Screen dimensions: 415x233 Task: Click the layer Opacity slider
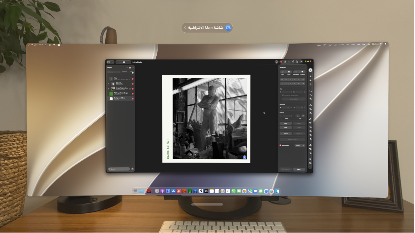pos(128,73)
